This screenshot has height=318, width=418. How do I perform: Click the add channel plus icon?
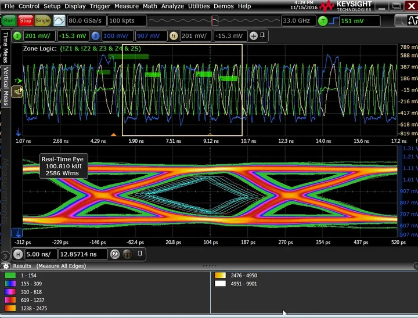[253, 36]
